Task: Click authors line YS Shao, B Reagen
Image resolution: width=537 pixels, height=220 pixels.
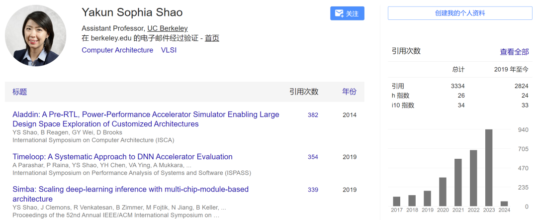Action: 68,132
